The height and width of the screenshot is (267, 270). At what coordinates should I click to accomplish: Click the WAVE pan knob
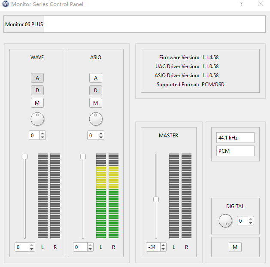37,119
